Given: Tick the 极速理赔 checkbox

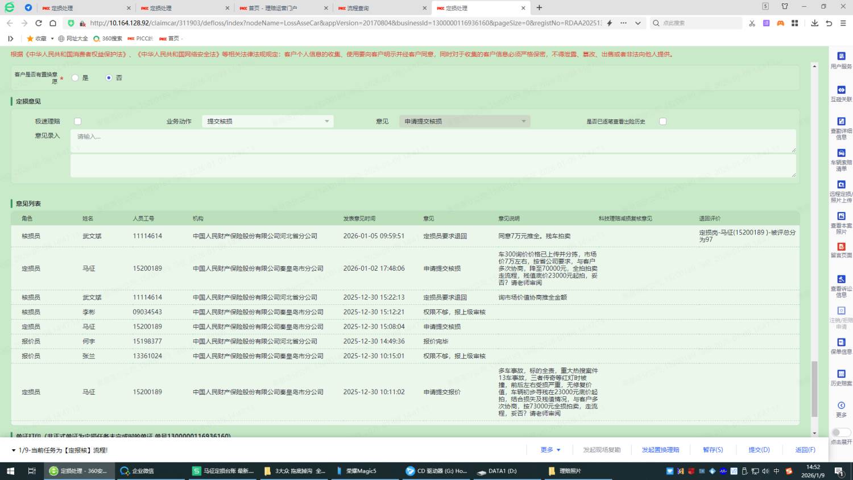Looking at the screenshot, I should click(x=78, y=121).
